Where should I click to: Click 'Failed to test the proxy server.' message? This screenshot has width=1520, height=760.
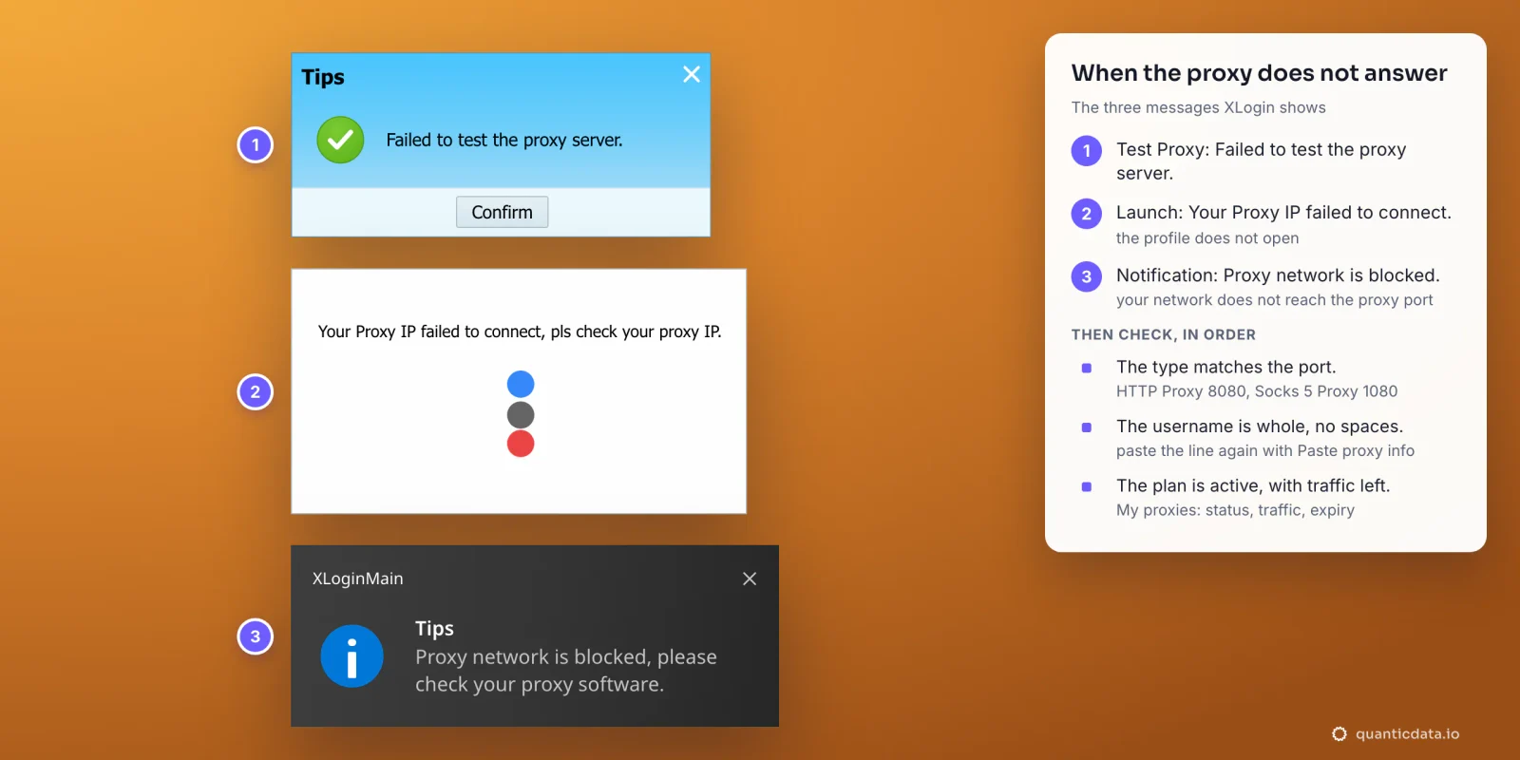(x=504, y=141)
